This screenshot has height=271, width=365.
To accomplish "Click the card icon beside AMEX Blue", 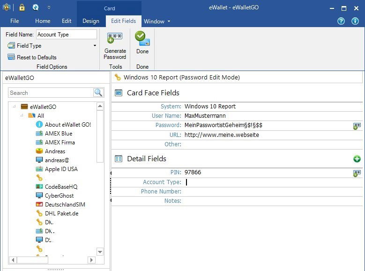I will [39, 133].
